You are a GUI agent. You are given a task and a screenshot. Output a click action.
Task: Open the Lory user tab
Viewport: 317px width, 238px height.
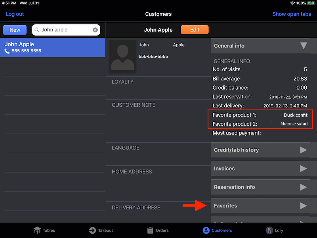(x=274, y=230)
